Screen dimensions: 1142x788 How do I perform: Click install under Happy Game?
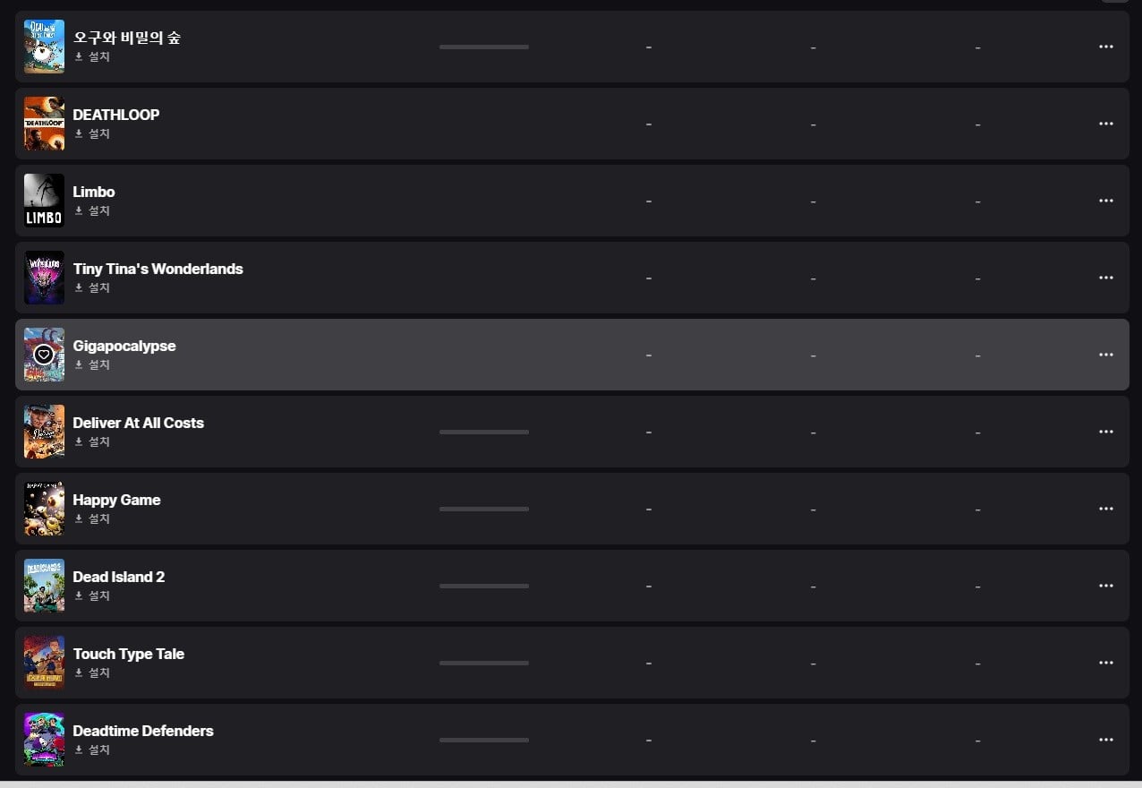[92, 518]
